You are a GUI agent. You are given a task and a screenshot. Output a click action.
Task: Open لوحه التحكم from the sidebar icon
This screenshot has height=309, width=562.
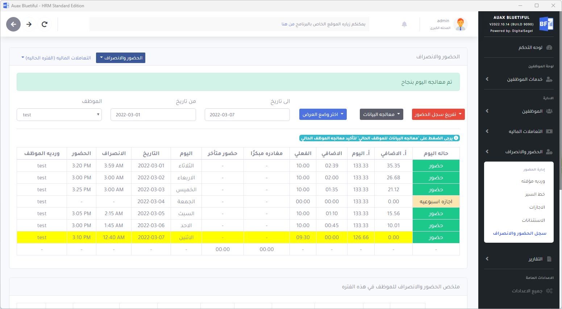click(x=549, y=47)
